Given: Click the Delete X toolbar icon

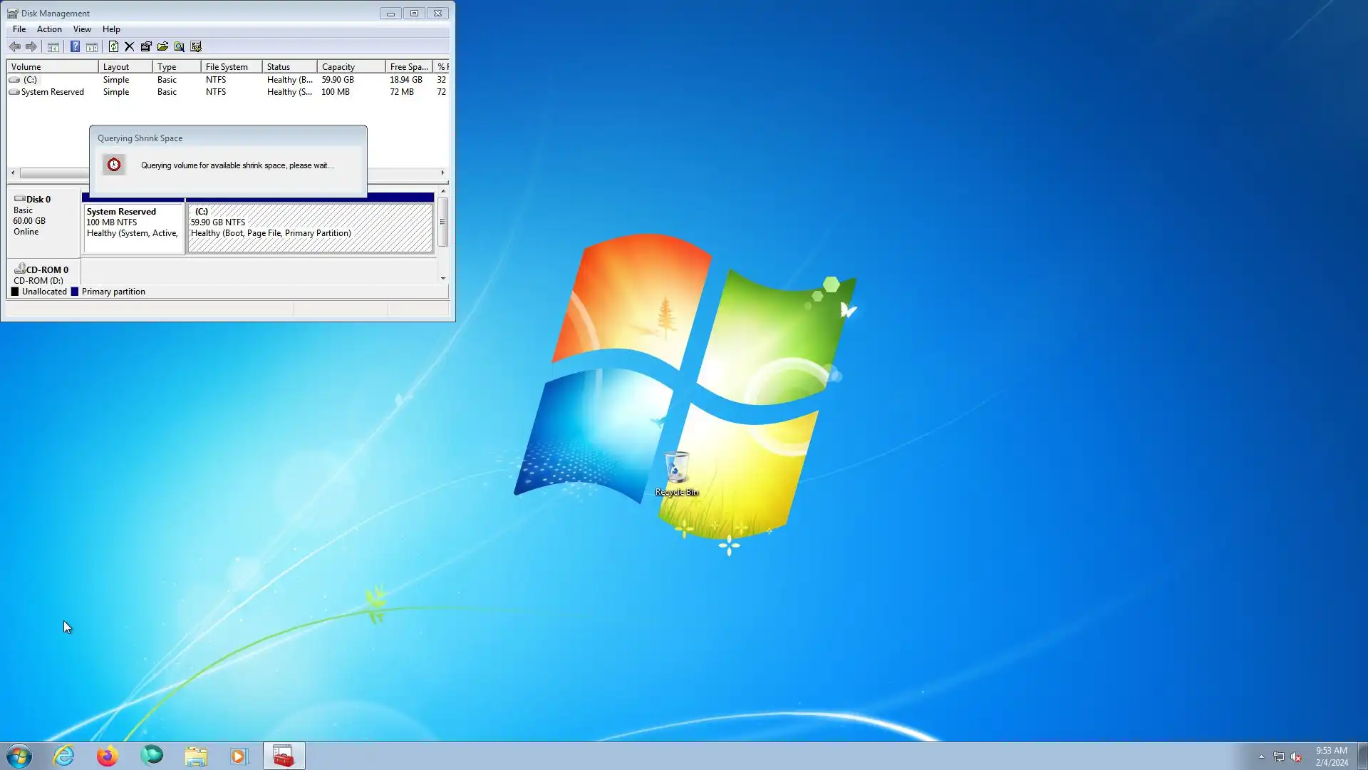Looking at the screenshot, I should 130,47.
